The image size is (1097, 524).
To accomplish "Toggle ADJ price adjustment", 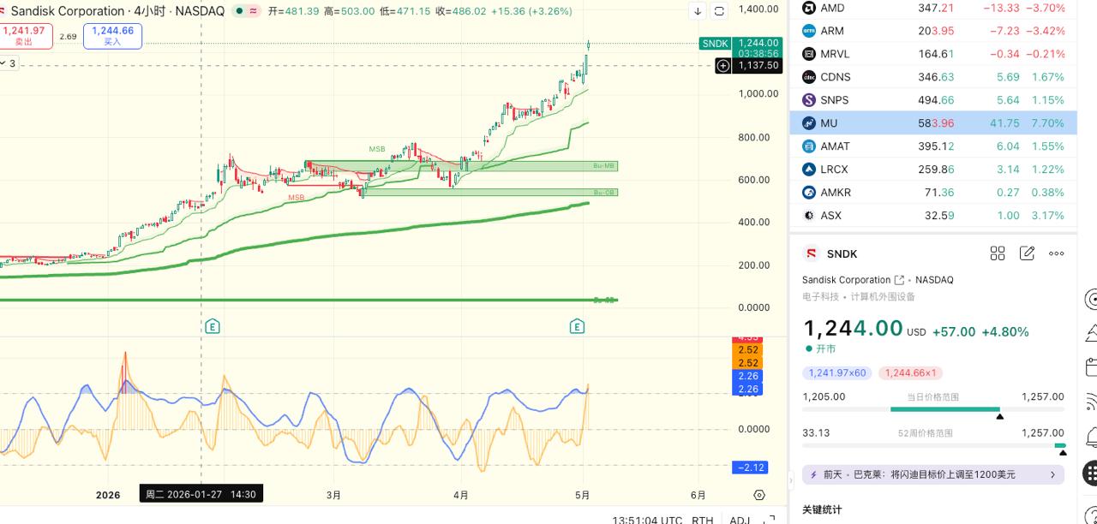I will 740,520.
